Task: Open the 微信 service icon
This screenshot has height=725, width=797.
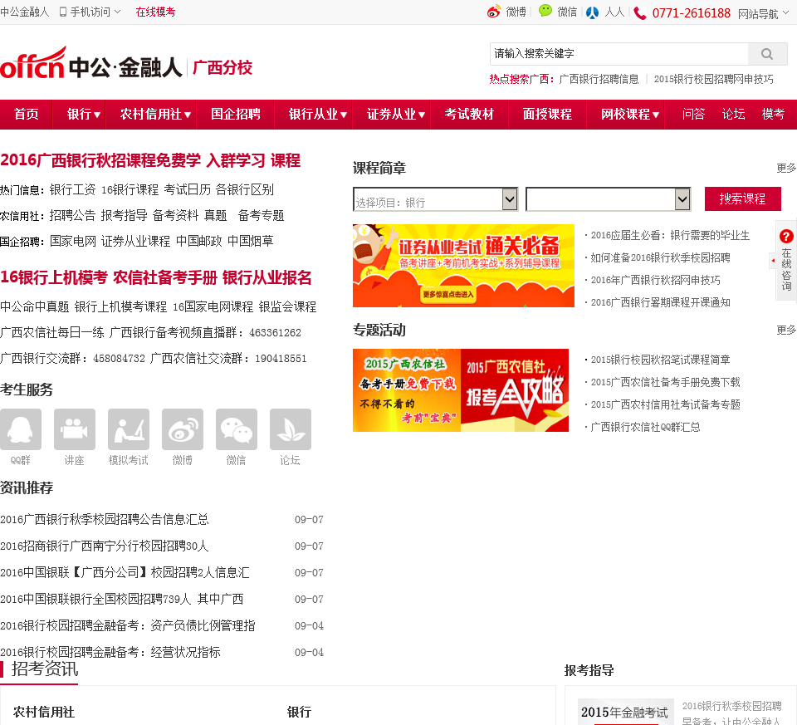Action: 237,429
